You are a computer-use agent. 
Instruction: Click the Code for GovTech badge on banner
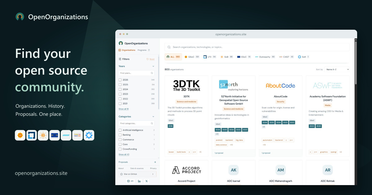77,135
